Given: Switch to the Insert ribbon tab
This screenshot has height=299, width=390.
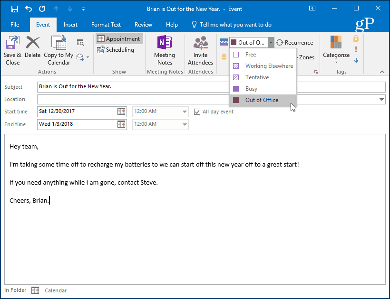Looking at the screenshot, I should (70, 25).
